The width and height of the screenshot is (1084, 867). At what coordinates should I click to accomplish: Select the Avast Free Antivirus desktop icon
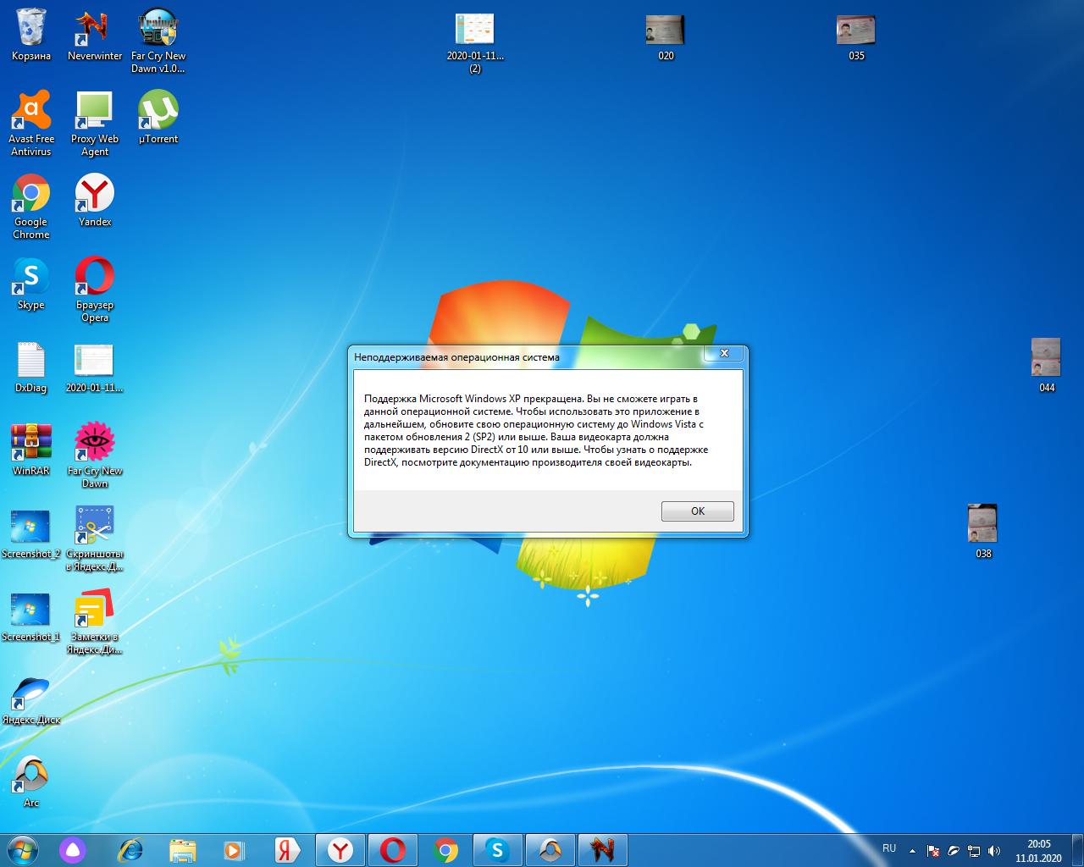coord(31,124)
